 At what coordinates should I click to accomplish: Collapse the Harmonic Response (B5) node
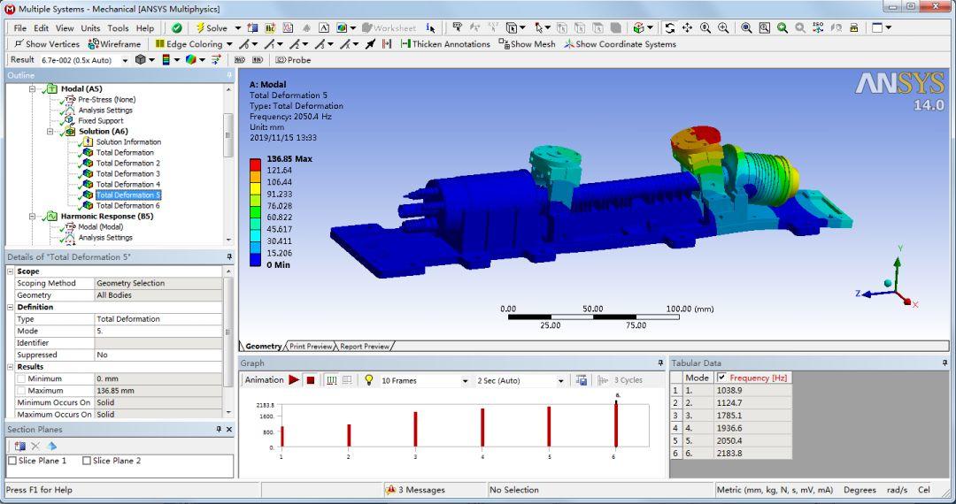[x=33, y=216]
